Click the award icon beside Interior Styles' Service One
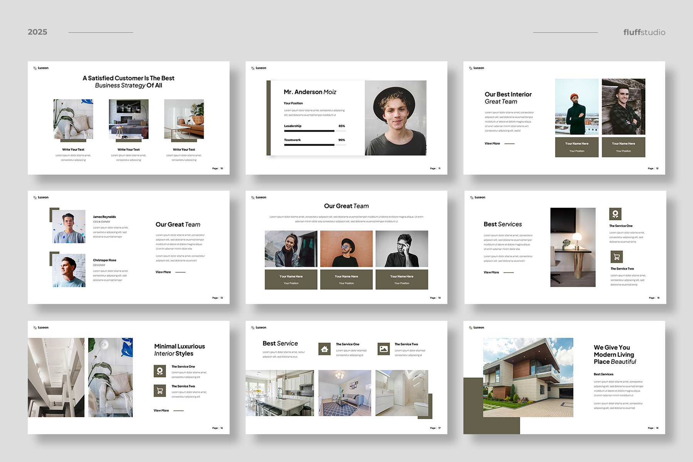 coord(159,371)
